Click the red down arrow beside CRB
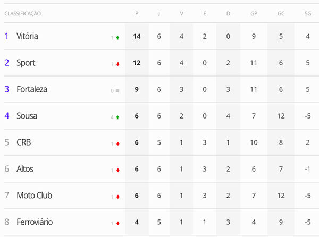The width and height of the screenshot is (319, 237). [118, 143]
